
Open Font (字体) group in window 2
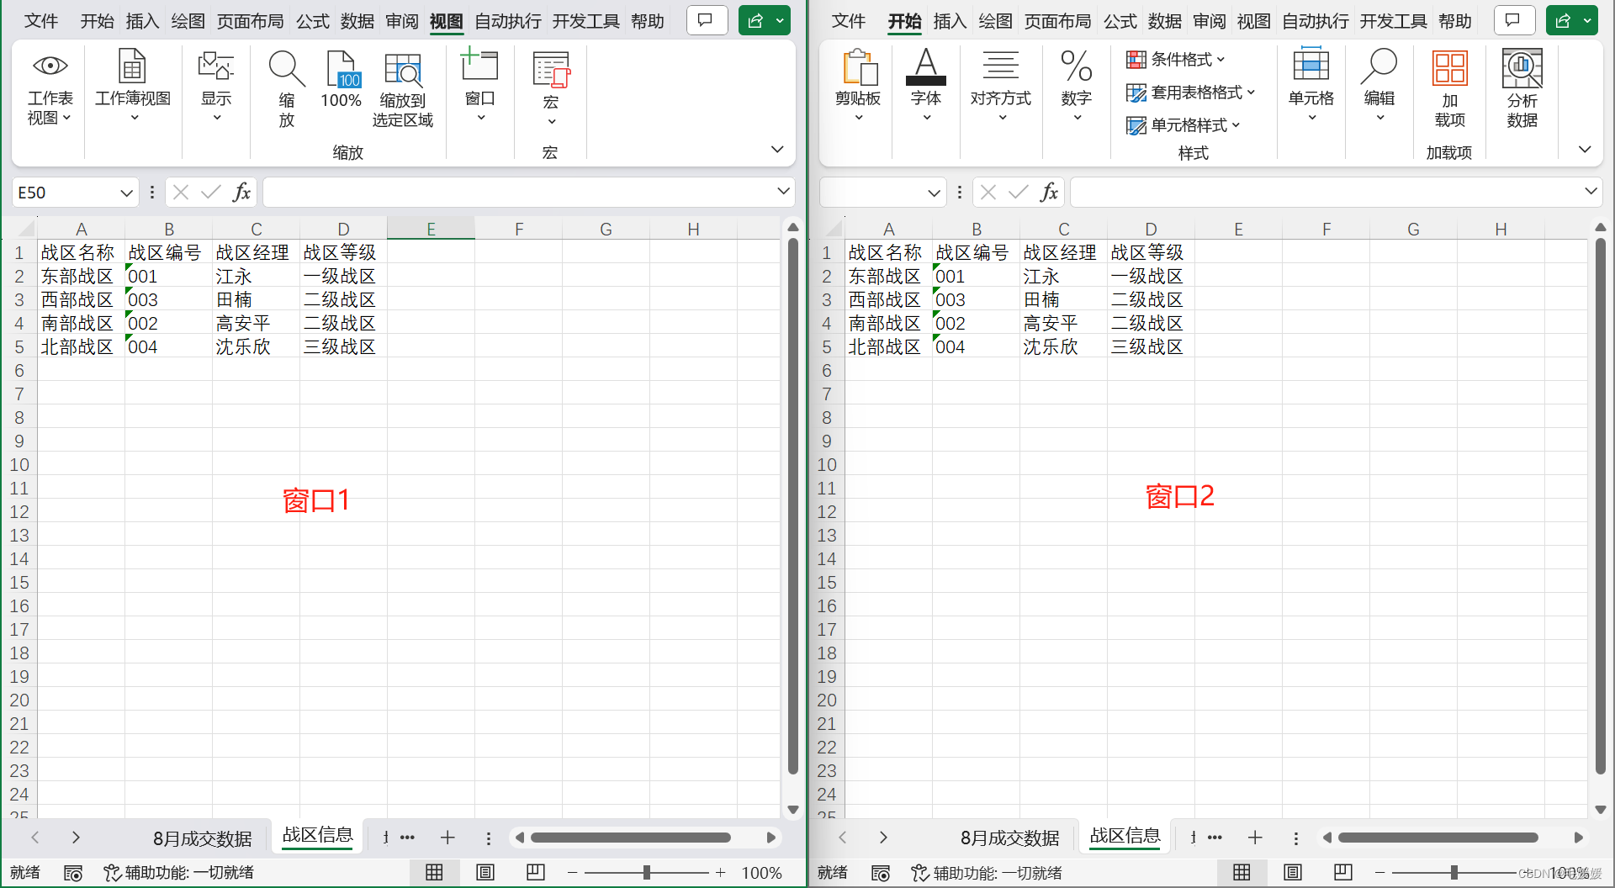926,87
